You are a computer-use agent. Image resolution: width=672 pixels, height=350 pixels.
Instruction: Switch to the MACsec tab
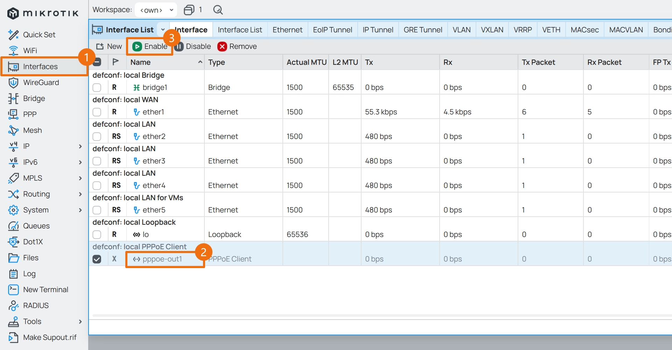point(585,30)
